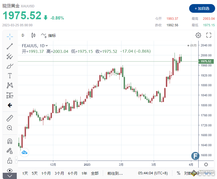Select the text annotation tool

10,76
